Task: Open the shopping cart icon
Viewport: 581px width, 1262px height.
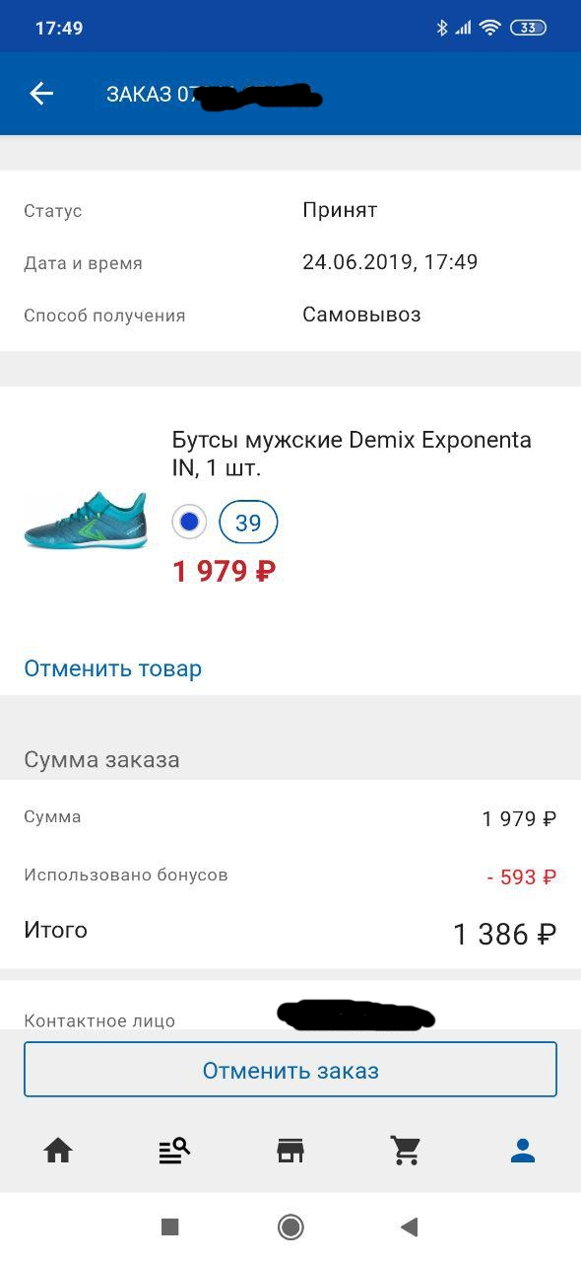Action: (x=406, y=1150)
